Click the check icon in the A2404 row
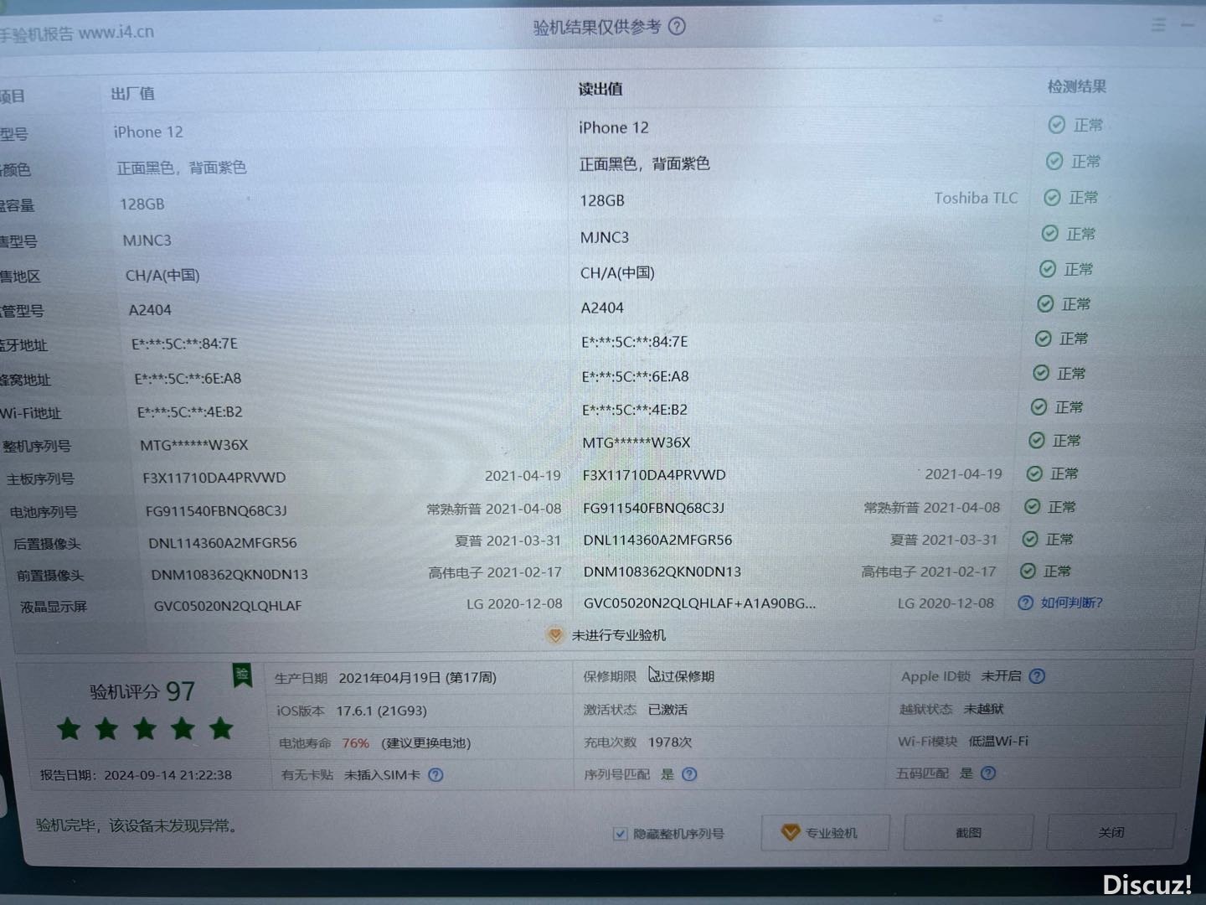 (x=1045, y=303)
